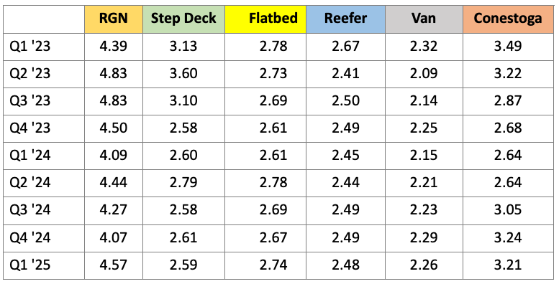
Task: Select the Step Deck header cell
Action: click(x=183, y=19)
